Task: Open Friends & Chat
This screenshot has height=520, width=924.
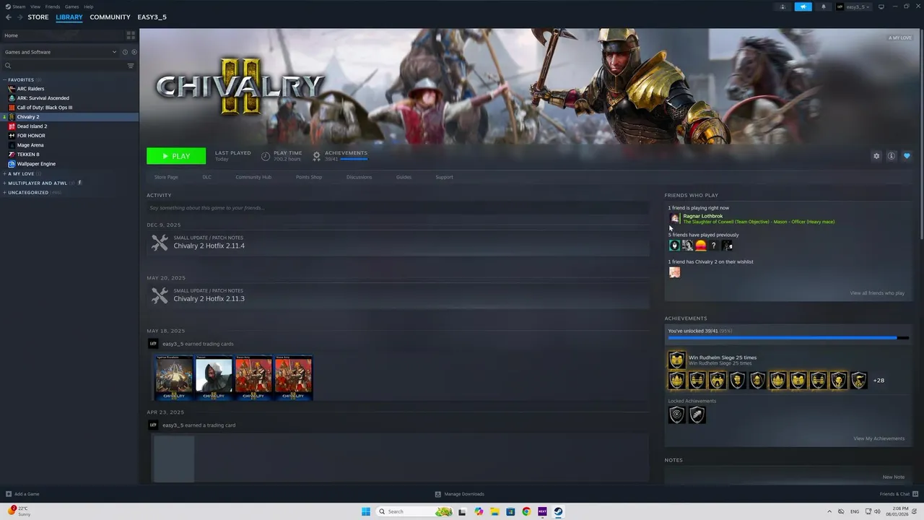Action: (x=897, y=494)
